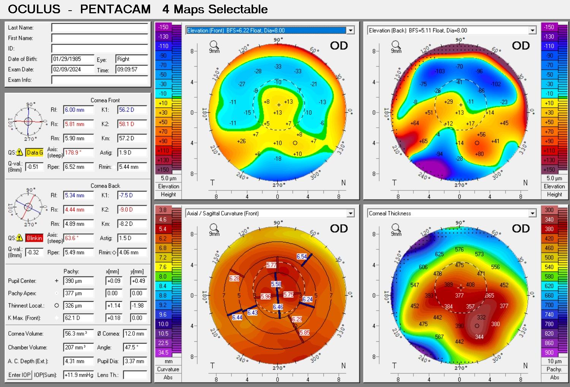
Task: Click the Date of Birth field
Action: 73,59
